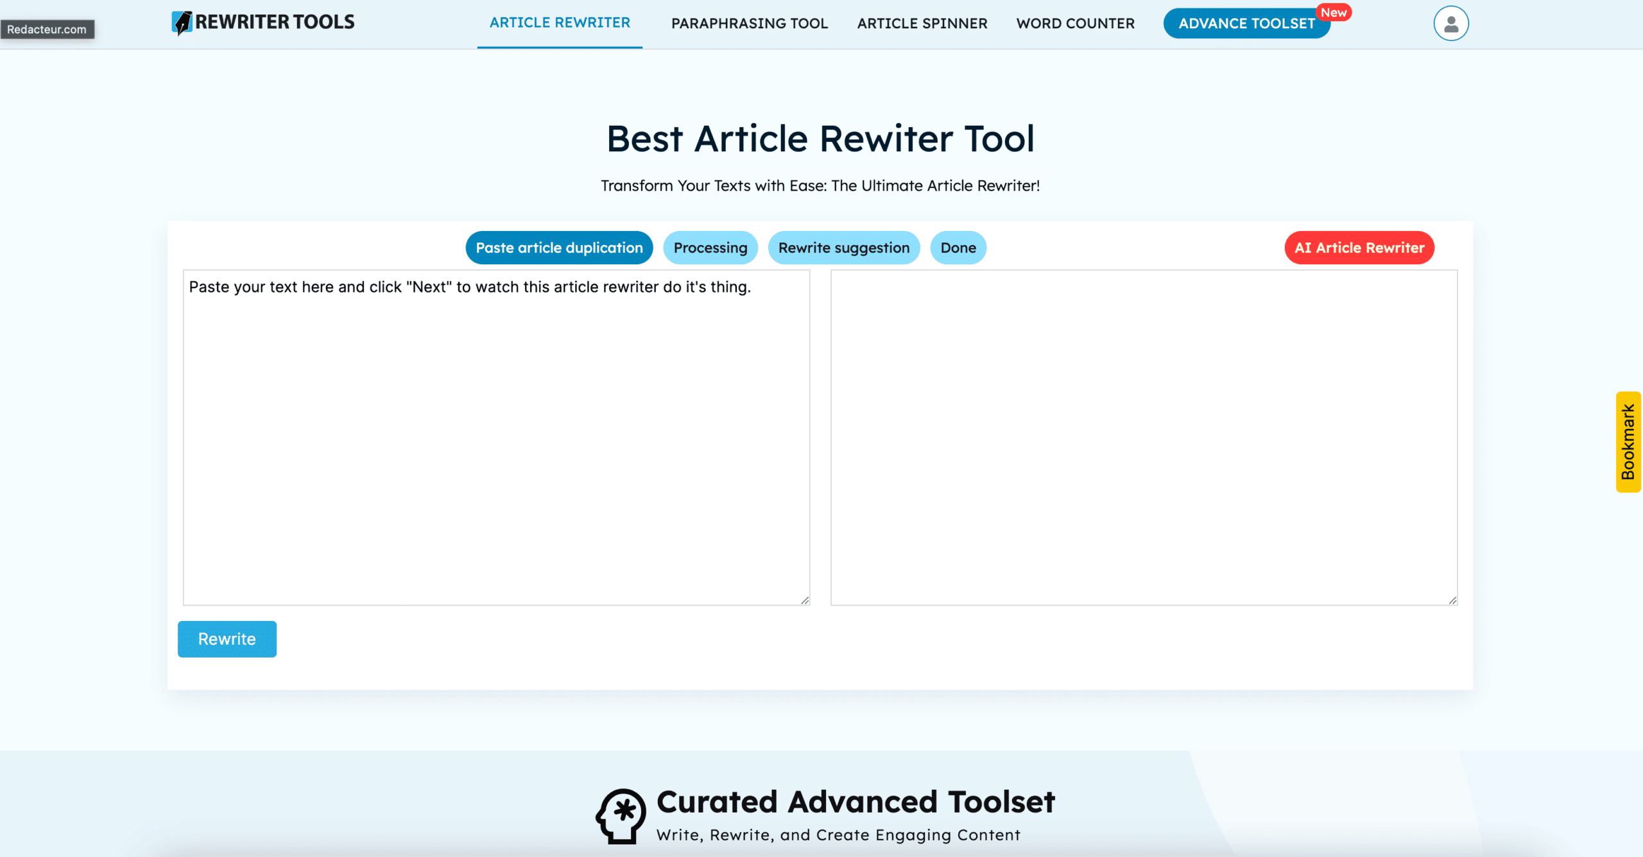Click into the paste text input area
Viewport: 1643px width, 857px height.
(495, 436)
